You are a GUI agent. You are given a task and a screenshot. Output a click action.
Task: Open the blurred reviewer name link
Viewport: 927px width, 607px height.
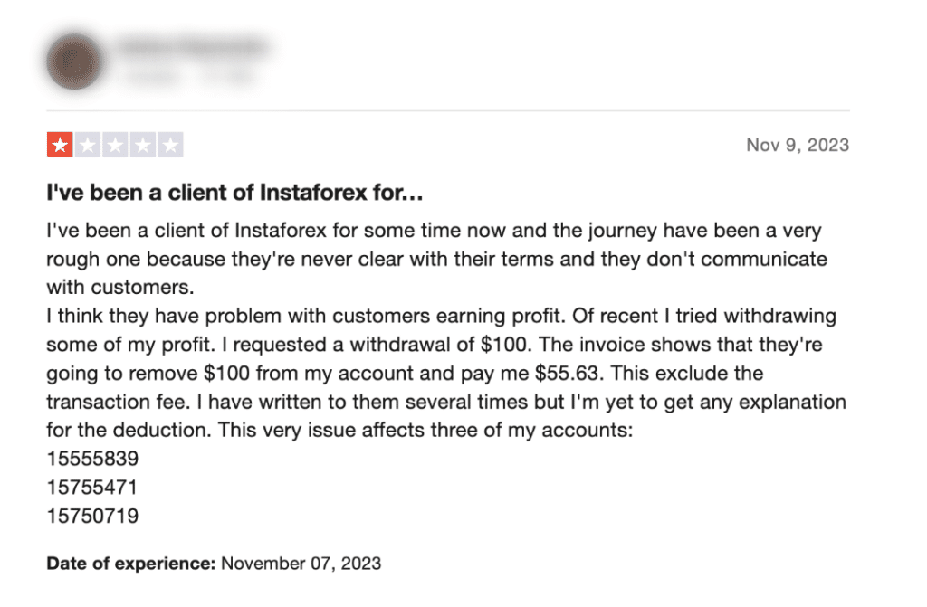click(x=190, y=43)
